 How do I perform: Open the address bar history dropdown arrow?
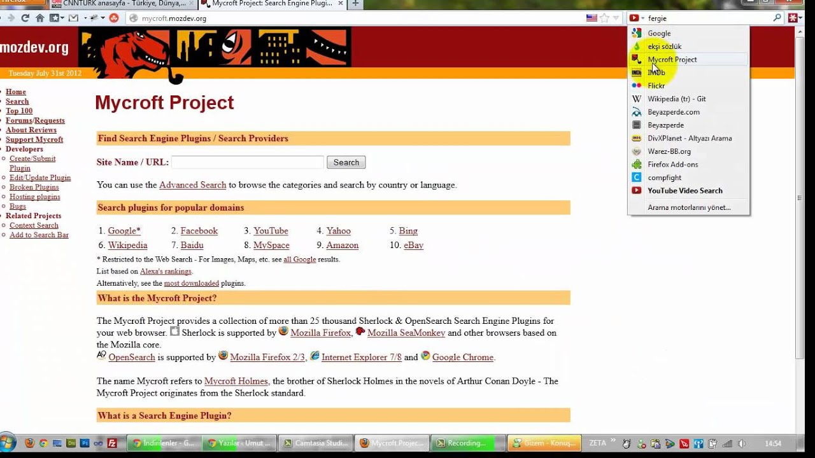616,18
